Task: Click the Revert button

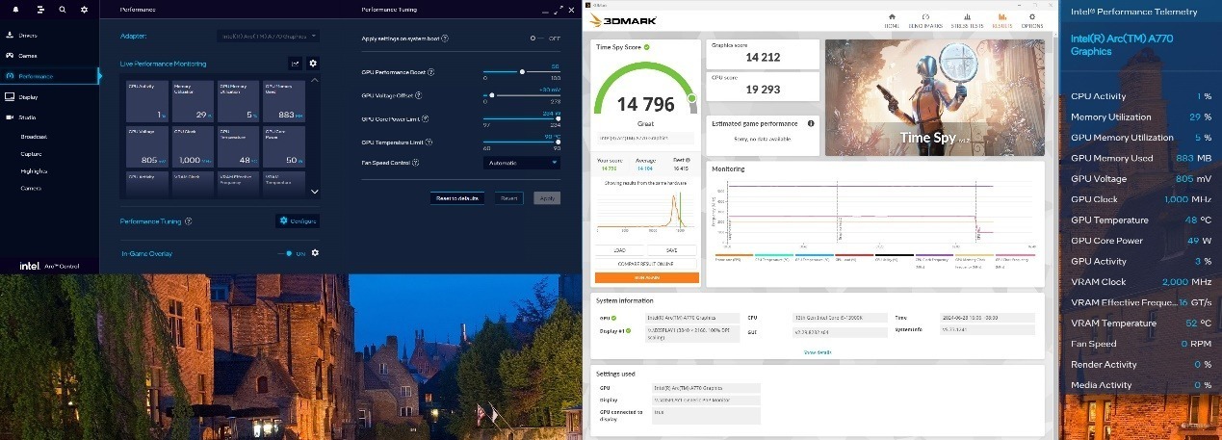Action: coord(509,197)
